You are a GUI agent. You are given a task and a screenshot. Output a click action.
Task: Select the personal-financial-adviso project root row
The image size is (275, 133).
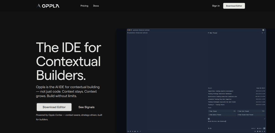pyautogui.click(x=137, y=33)
